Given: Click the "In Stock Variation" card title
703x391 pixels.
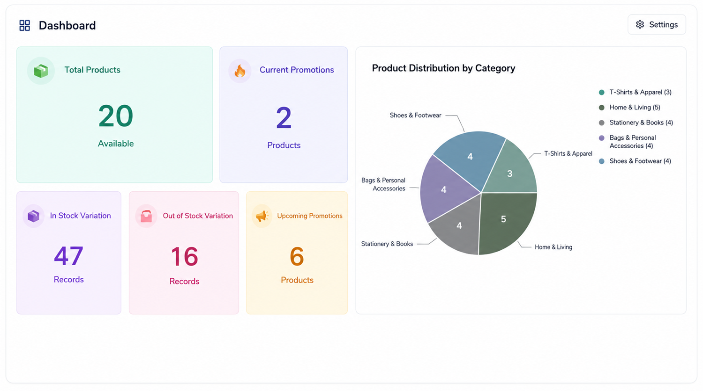Looking at the screenshot, I should (x=81, y=216).
